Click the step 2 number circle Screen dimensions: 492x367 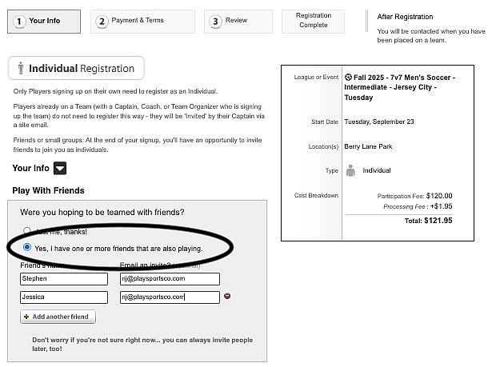[102, 22]
